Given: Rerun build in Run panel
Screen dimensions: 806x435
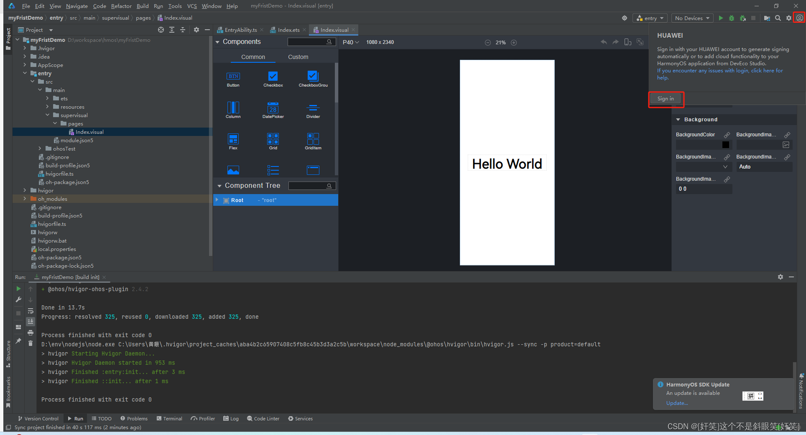Looking at the screenshot, I should pyautogui.click(x=18, y=289).
